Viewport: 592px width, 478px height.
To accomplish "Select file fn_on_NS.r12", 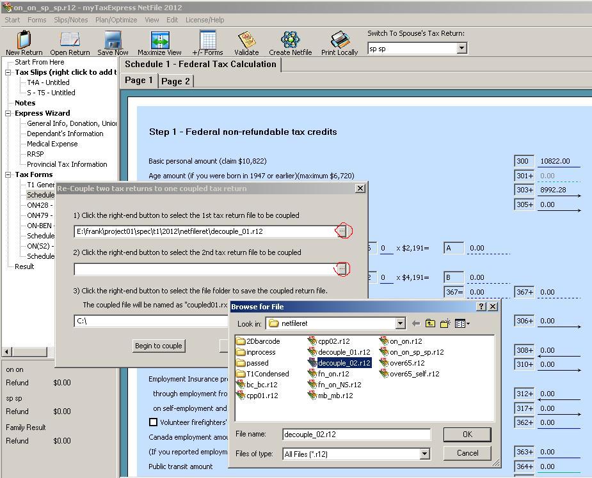I will 335,385.
